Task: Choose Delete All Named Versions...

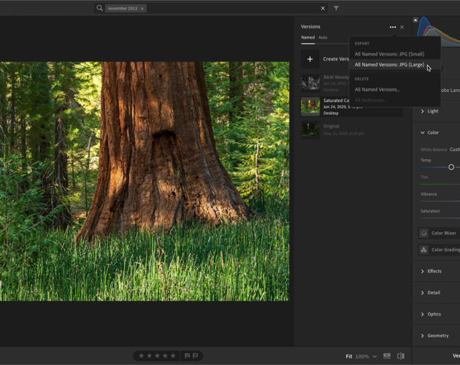Action: [x=377, y=90]
